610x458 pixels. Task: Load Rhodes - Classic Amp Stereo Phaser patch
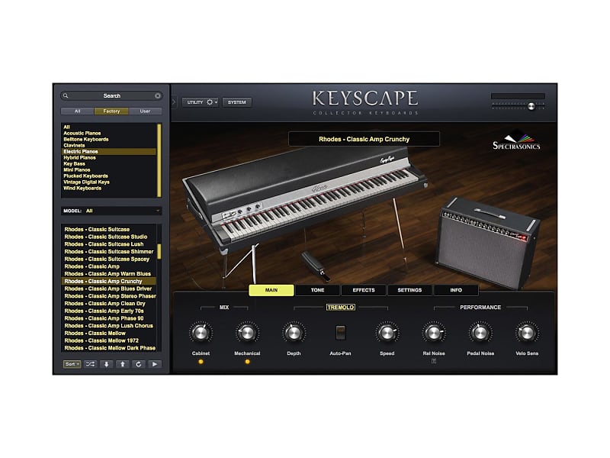(109, 296)
